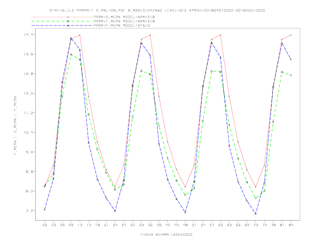317x245 pixels.
Task: Click the blue triangle data point at hour 84
Action: coord(291,59)
